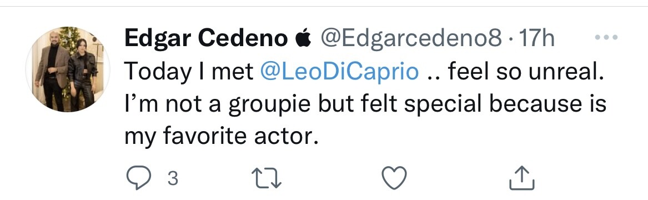Click the line "my favorite actor."

click(222, 137)
